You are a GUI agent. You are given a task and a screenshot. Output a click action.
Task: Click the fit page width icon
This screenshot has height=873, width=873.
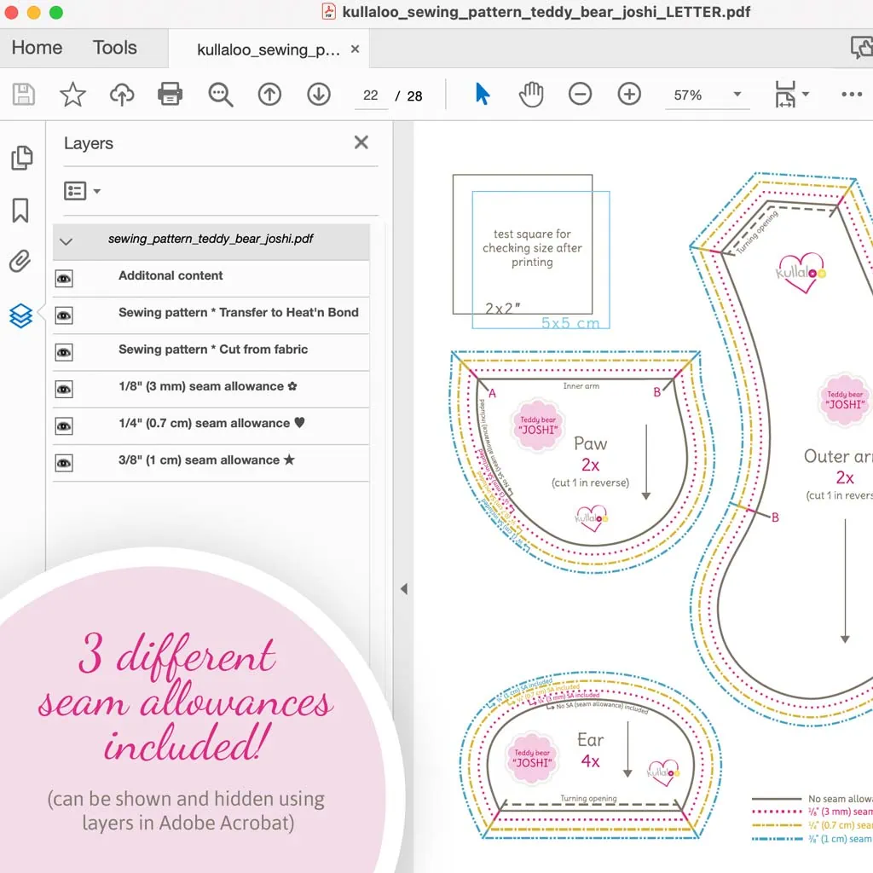click(785, 94)
